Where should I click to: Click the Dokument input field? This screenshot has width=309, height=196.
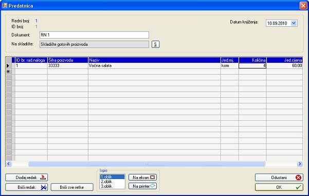point(94,35)
